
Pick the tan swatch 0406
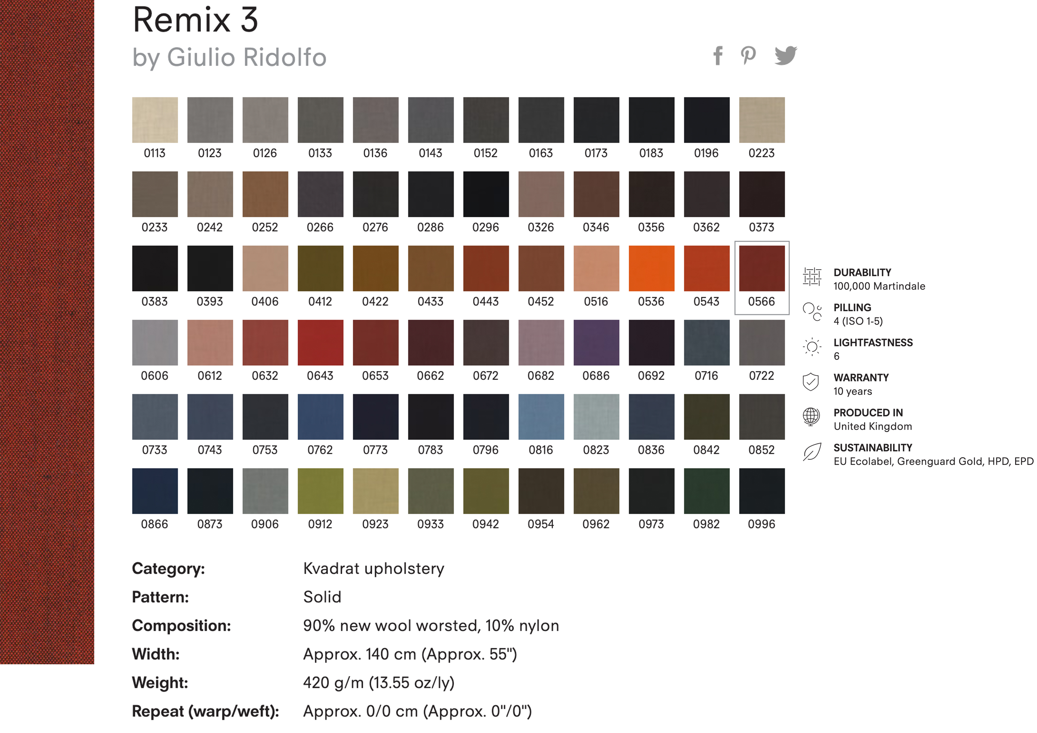[265, 269]
